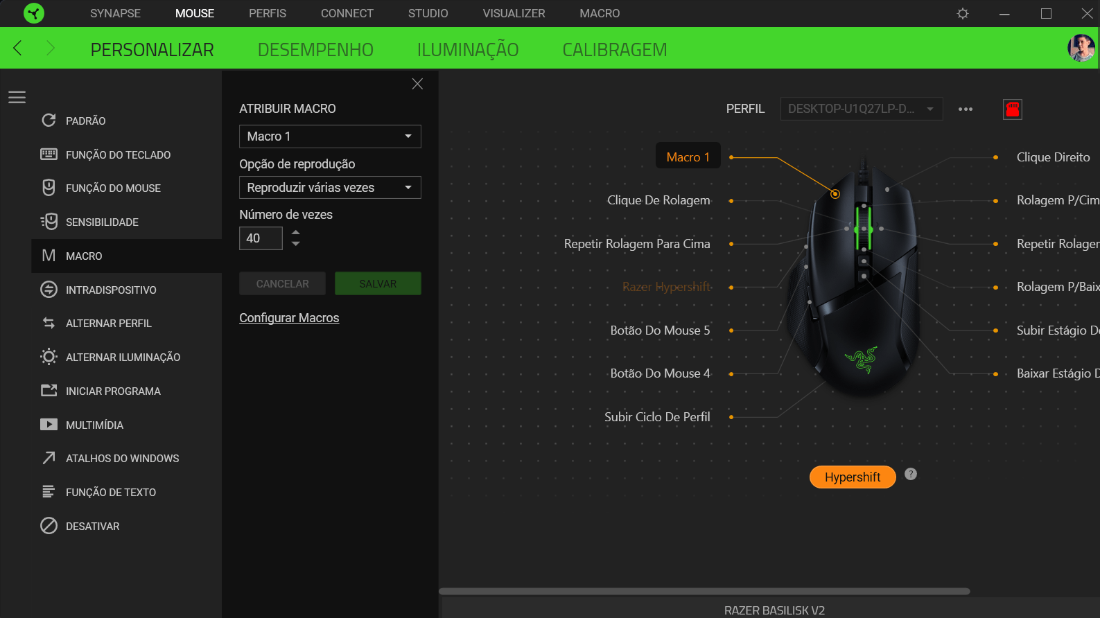Increase the Número de vezes value
Viewport: 1100px width, 618px height.
tap(296, 232)
